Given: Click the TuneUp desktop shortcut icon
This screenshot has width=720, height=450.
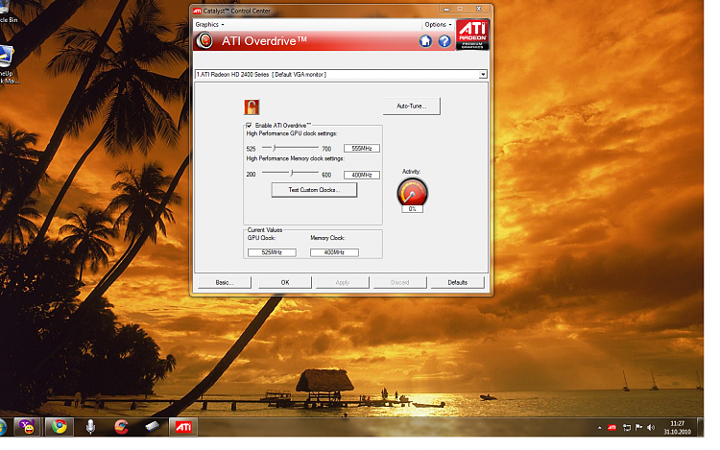Looking at the screenshot, I should pos(7,64).
